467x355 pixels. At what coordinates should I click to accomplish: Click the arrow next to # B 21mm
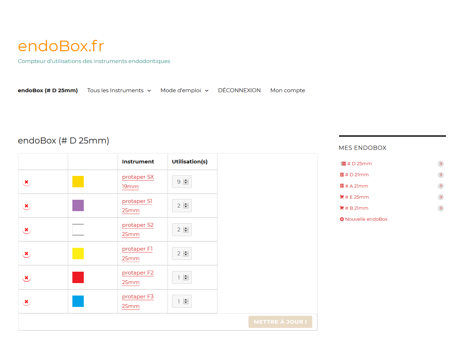coord(441,208)
